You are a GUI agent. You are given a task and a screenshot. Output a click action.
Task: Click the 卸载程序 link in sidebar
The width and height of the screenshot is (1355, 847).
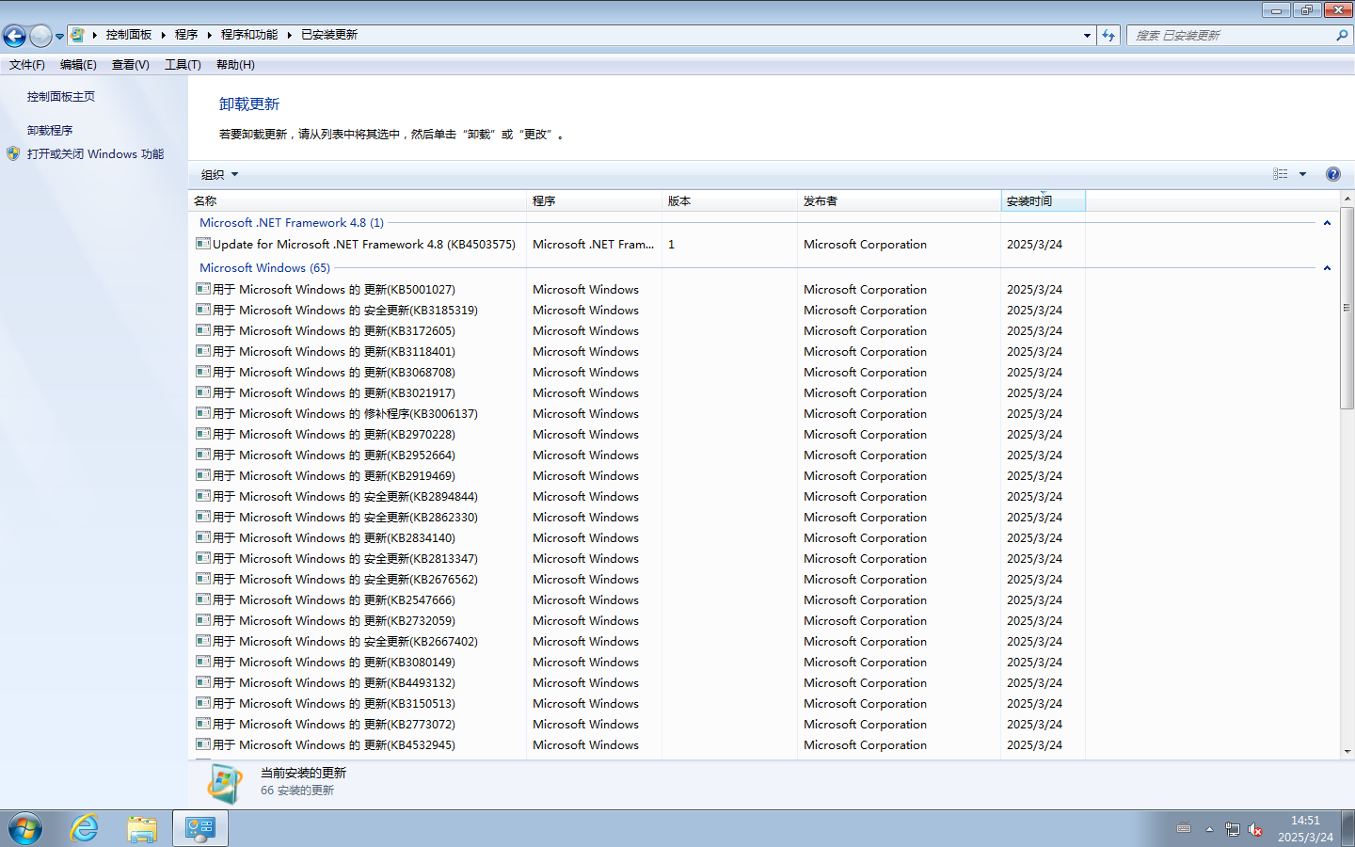(x=50, y=131)
